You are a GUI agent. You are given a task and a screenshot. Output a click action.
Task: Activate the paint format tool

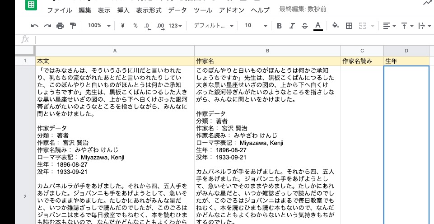tap(73, 26)
